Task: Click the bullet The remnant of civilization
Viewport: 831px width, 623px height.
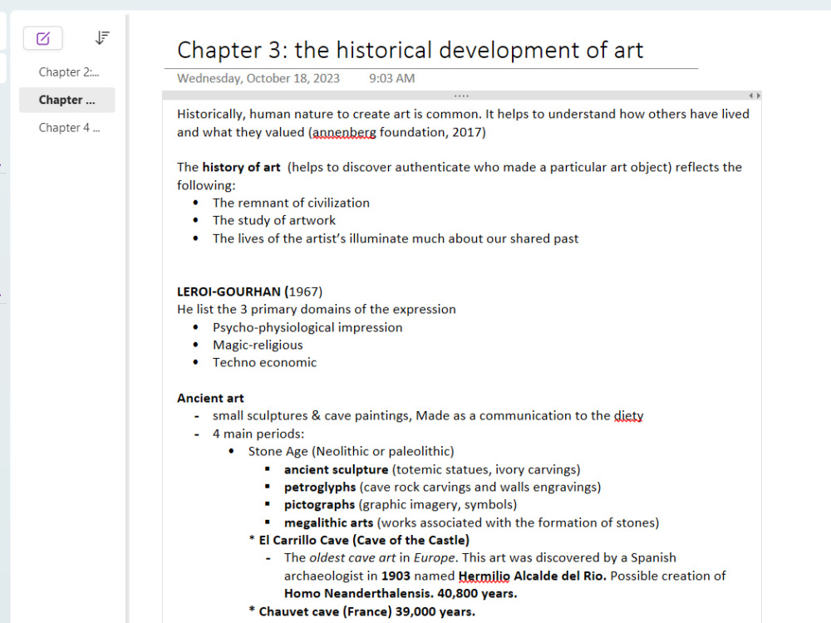Action: coord(291,203)
